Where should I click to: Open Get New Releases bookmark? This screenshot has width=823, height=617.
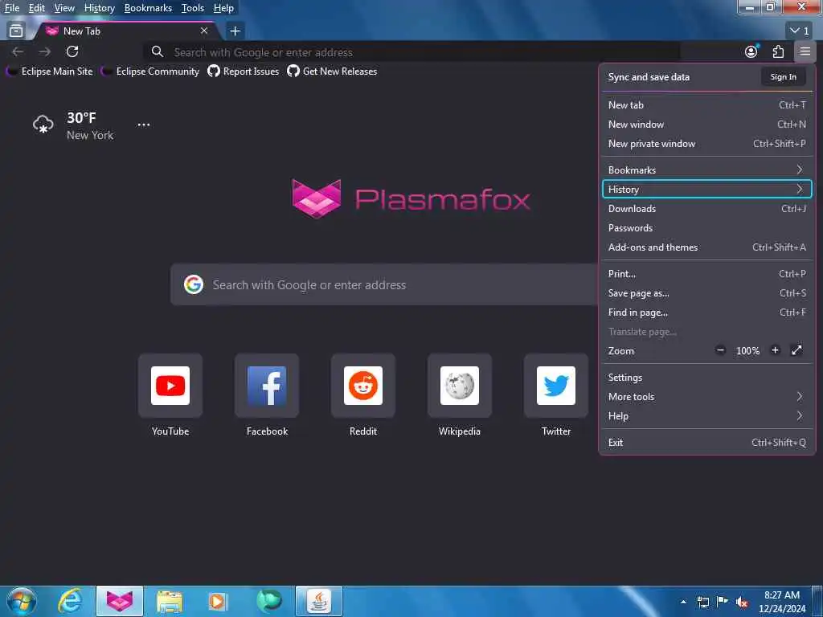(x=332, y=72)
